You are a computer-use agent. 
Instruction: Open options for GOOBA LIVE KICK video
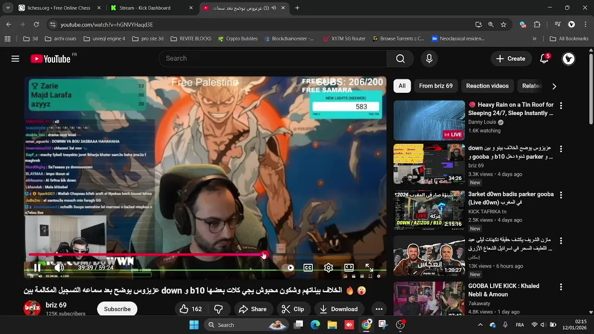[x=561, y=287]
